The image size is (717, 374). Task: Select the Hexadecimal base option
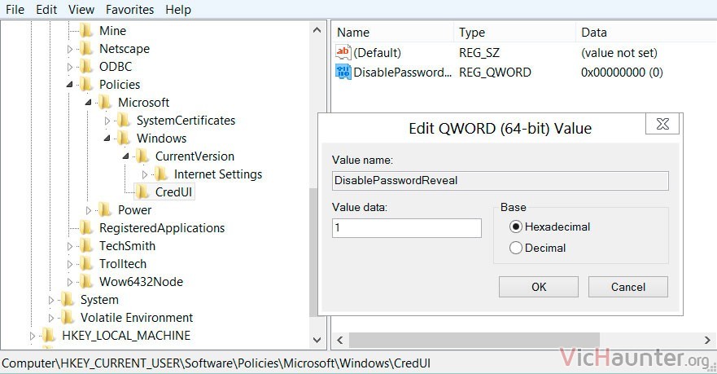pyautogui.click(x=516, y=227)
